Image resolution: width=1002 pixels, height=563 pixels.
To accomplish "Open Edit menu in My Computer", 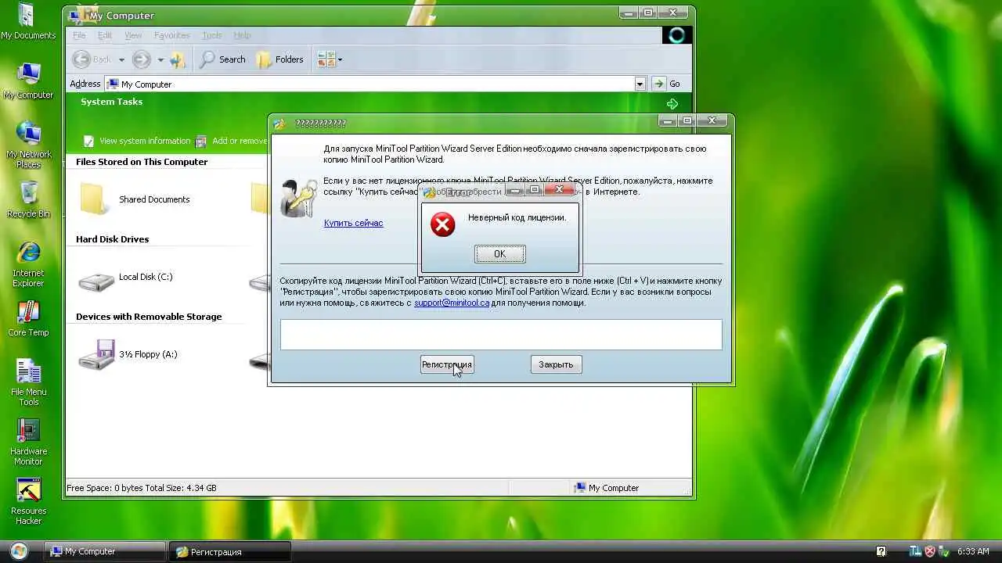I will [105, 35].
